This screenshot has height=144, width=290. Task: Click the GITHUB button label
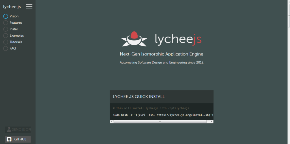(20, 139)
